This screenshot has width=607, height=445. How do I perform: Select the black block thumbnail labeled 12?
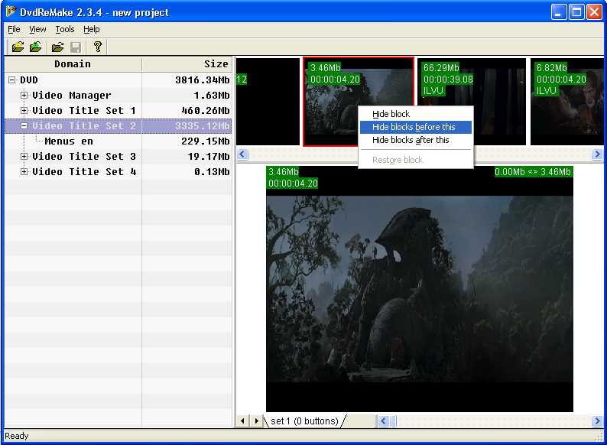(268, 102)
